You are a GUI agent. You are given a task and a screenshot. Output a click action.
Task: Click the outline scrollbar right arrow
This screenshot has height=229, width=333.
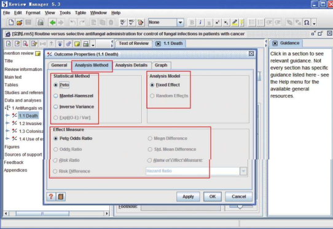coord(107,213)
